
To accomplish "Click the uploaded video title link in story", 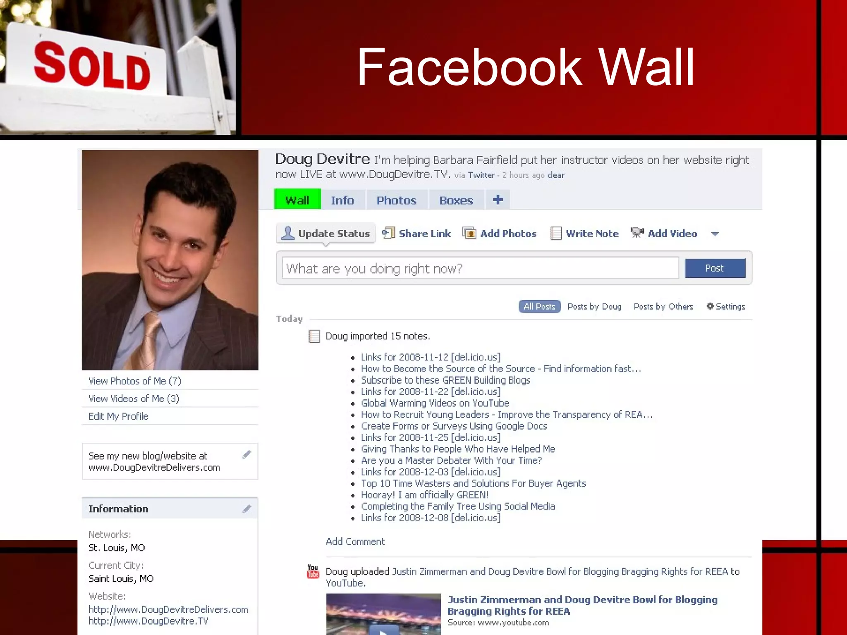I will pyautogui.click(x=560, y=571).
